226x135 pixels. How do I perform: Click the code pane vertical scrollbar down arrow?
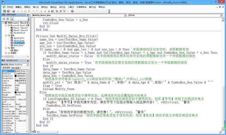coord(223,129)
